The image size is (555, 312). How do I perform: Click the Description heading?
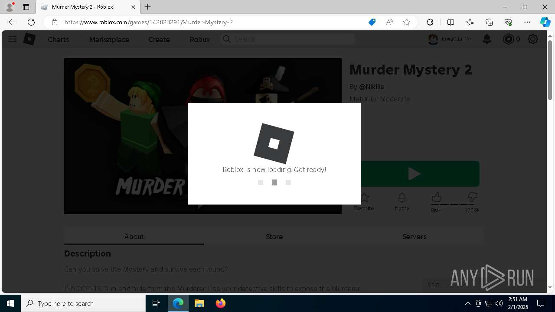(x=88, y=253)
